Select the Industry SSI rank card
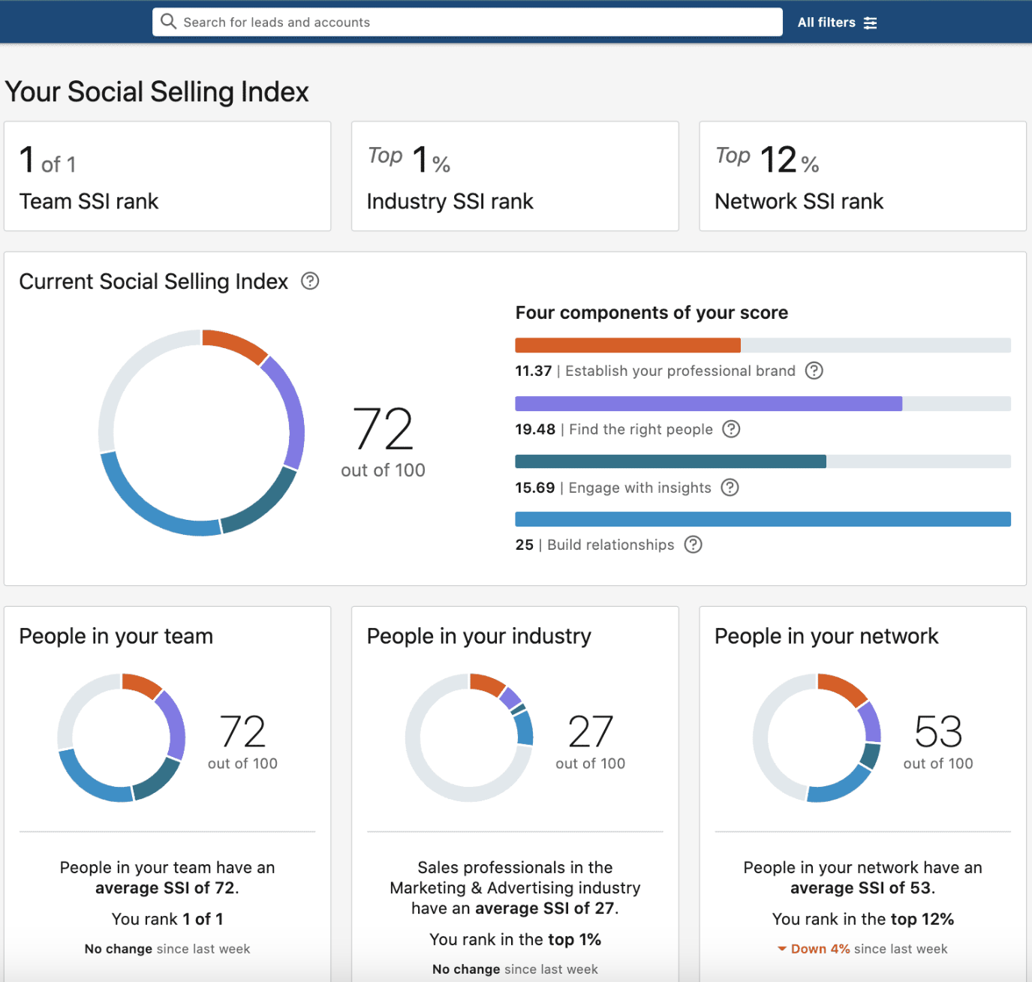The image size is (1032, 982). 515,176
